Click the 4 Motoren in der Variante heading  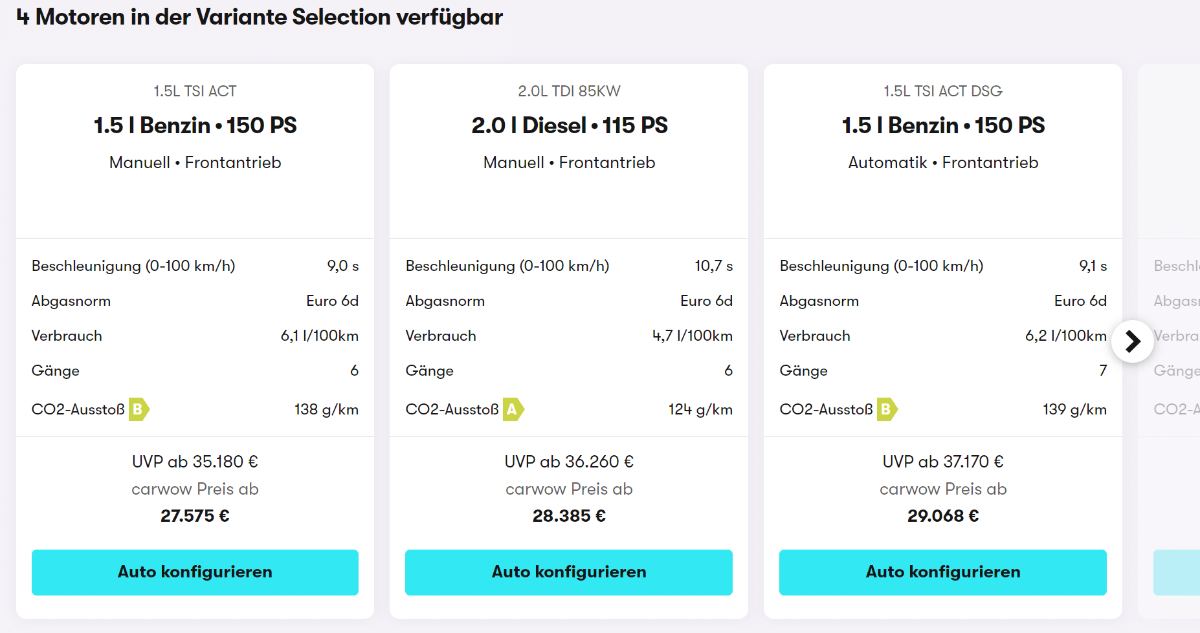point(260,17)
